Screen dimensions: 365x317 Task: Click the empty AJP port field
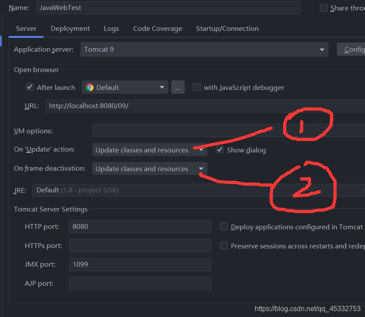[x=140, y=284]
